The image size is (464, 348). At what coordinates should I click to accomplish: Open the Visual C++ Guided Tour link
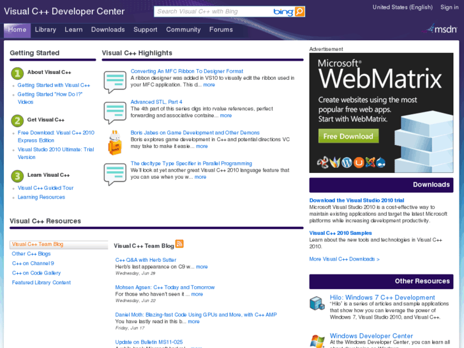(45, 188)
